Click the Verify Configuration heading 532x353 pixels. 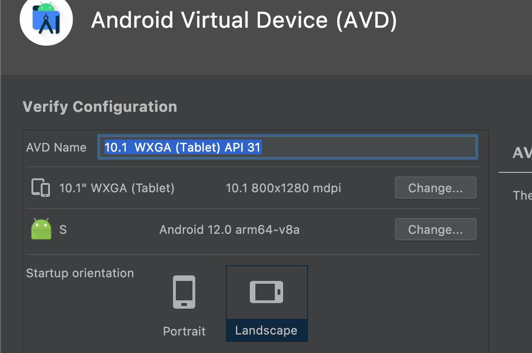(x=100, y=107)
